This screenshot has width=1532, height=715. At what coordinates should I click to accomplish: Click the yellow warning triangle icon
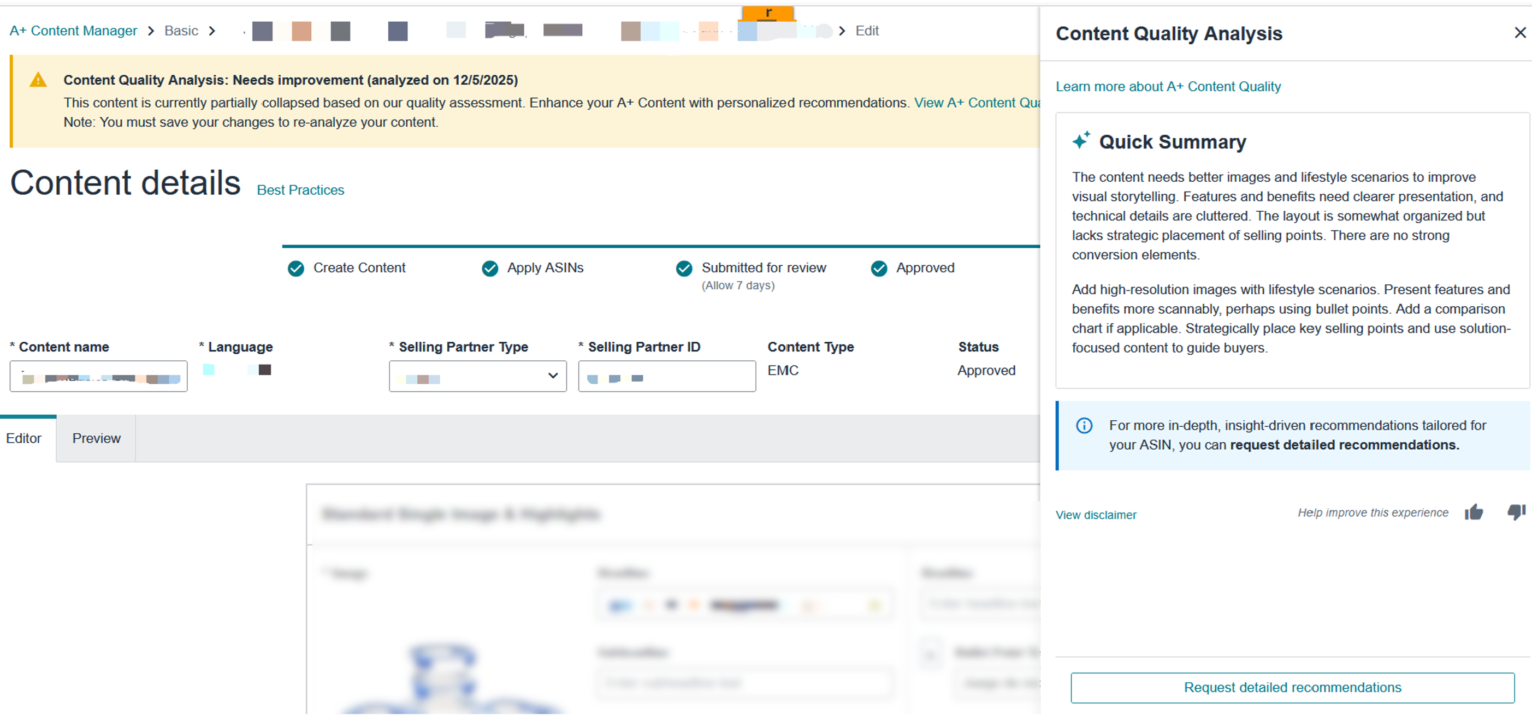click(x=38, y=80)
